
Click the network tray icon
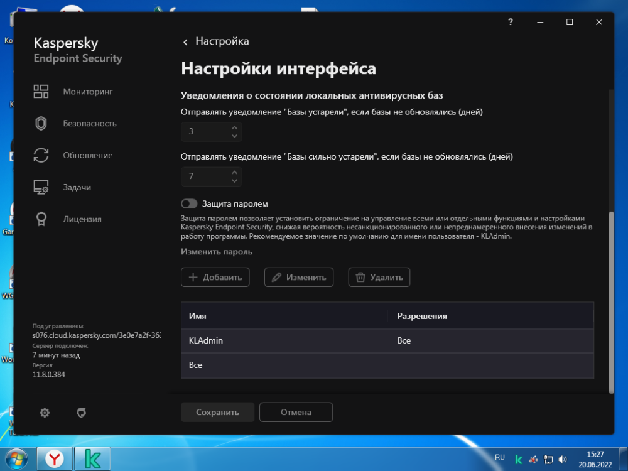548,459
